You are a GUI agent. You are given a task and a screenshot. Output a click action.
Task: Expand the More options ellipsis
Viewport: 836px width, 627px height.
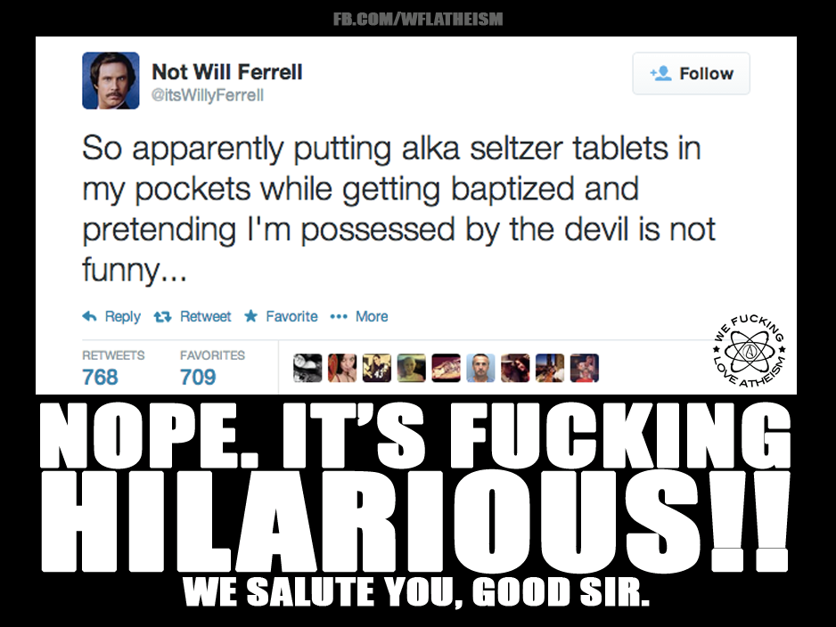(x=339, y=317)
